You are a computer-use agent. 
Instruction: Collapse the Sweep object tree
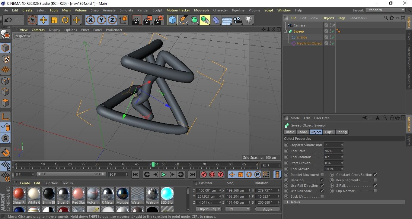coord(286,31)
